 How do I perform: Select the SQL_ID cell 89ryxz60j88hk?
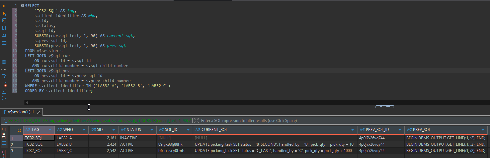174,144
